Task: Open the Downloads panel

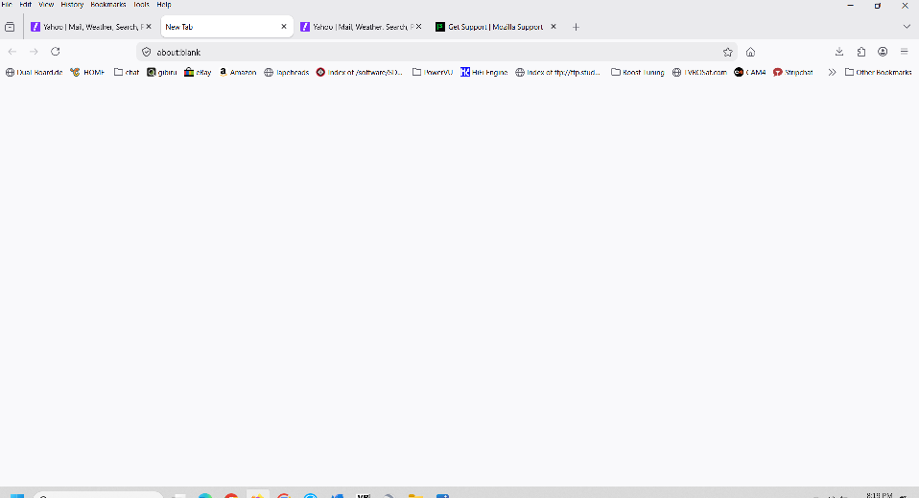Action: click(x=839, y=52)
